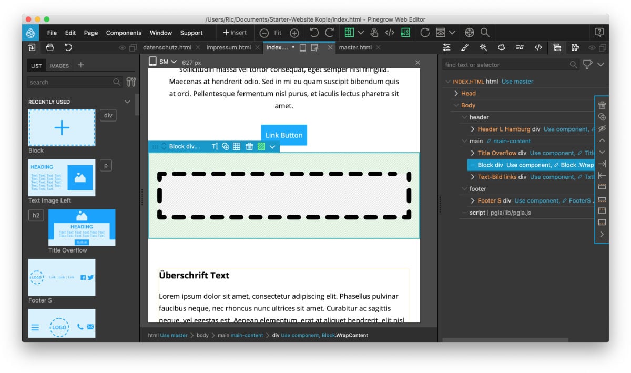
Task: Zoom out with the minus circle
Action: click(264, 33)
